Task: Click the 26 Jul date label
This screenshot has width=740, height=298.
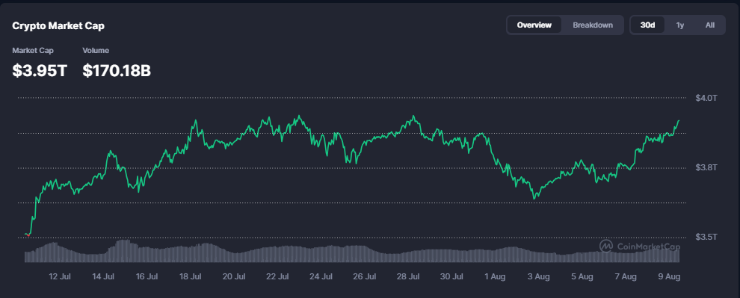Action: [x=364, y=277]
